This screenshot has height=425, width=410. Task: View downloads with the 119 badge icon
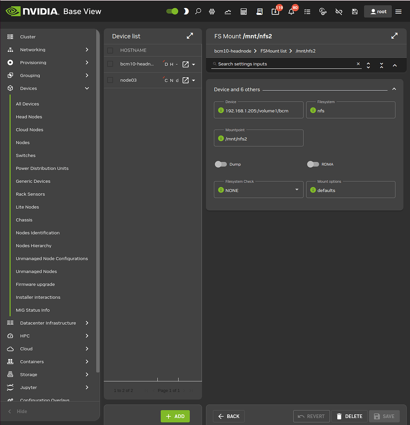pos(275,11)
